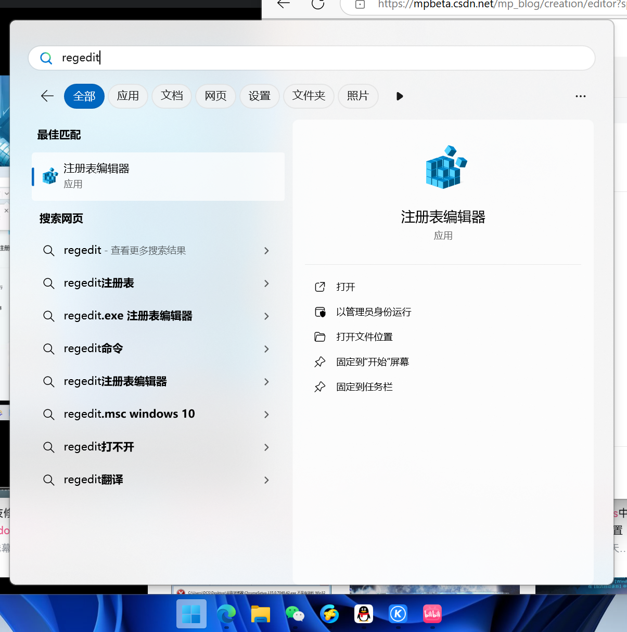This screenshot has height=632, width=627.
Task: Expand chevron for regedit.exe 注册表编辑器
Action: (266, 316)
